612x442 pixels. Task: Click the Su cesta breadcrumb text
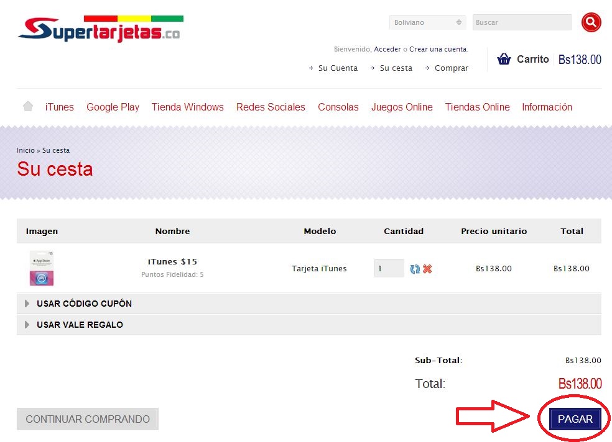coord(56,150)
